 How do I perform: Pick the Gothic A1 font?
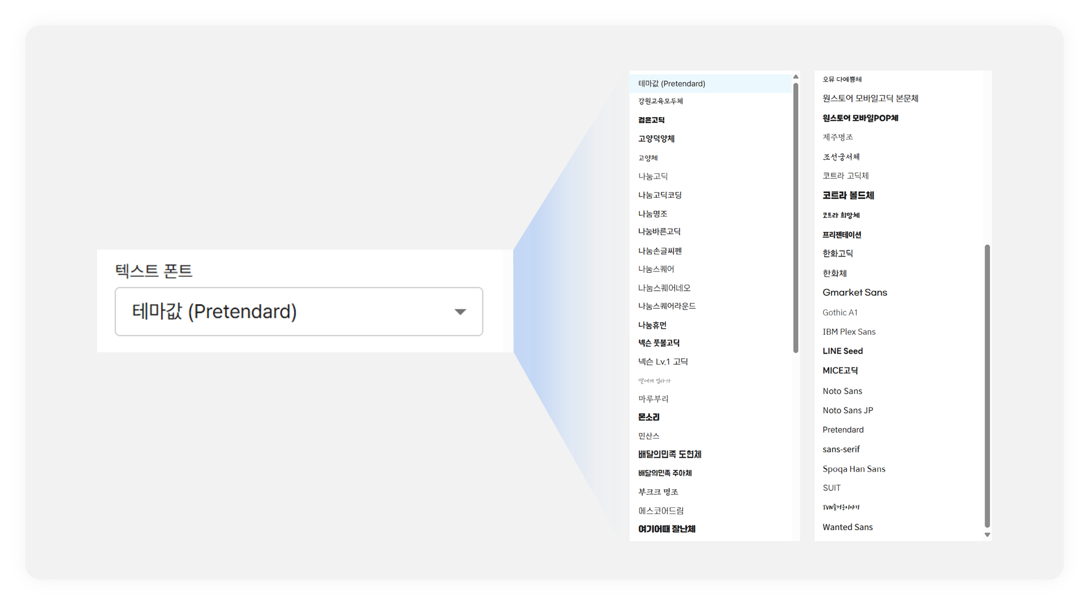(839, 312)
